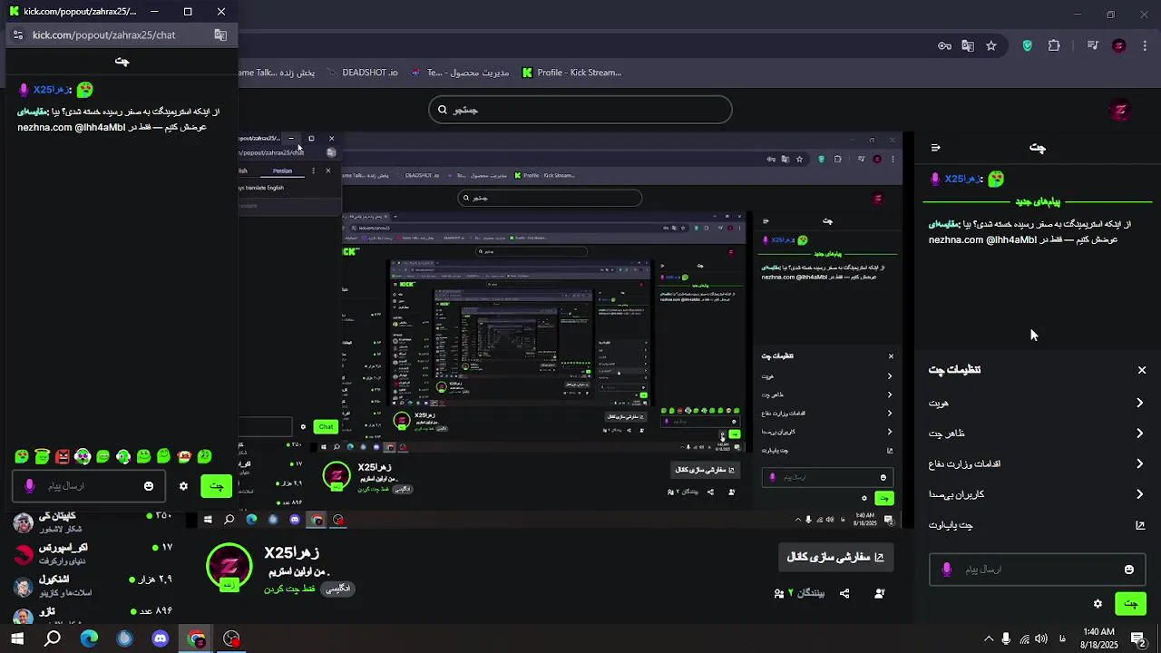Viewport: 1161px width, 653px height.
Task: Send message with green چت button in main chat
Action: (x=1130, y=604)
